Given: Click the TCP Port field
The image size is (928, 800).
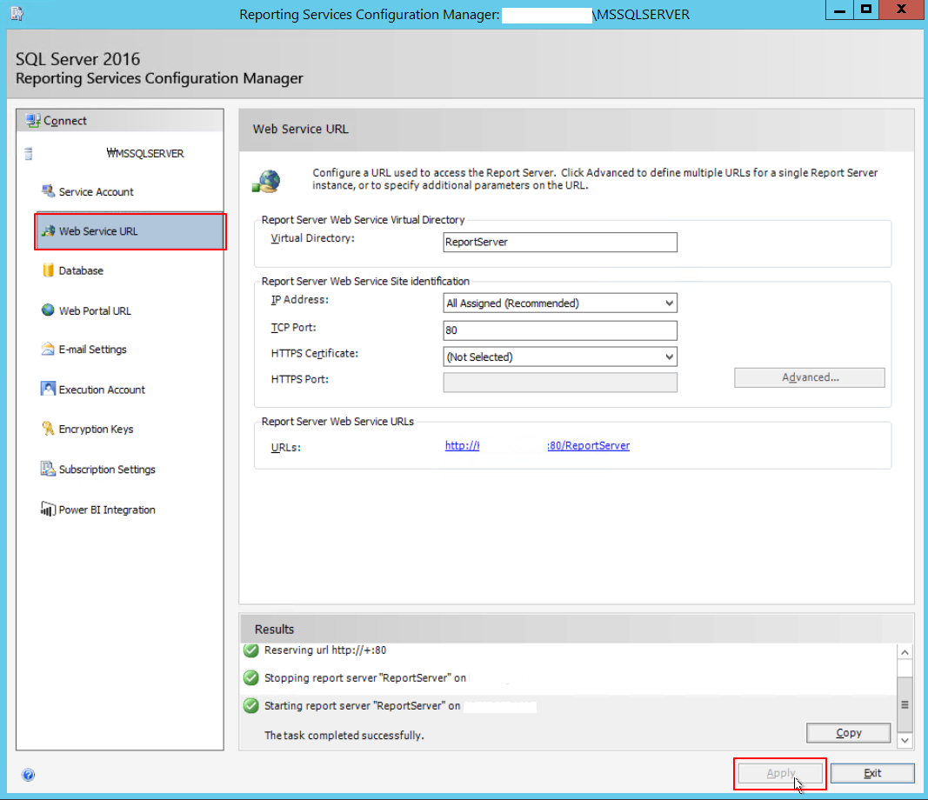Looking at the screenshot, I should [x=560, y=330].
